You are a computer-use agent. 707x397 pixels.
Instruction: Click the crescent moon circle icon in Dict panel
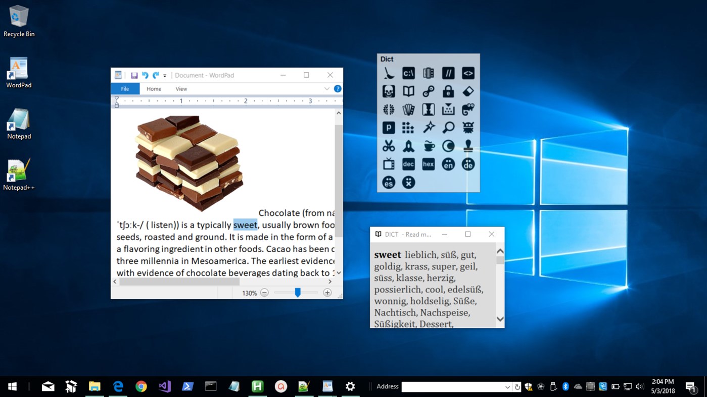448,146
